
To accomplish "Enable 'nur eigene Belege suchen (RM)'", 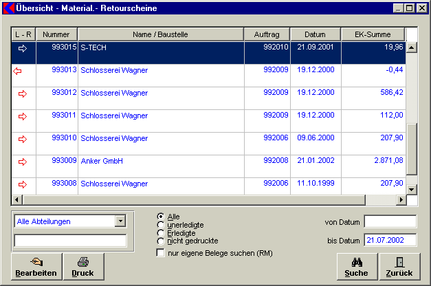I will pos(161,253).
